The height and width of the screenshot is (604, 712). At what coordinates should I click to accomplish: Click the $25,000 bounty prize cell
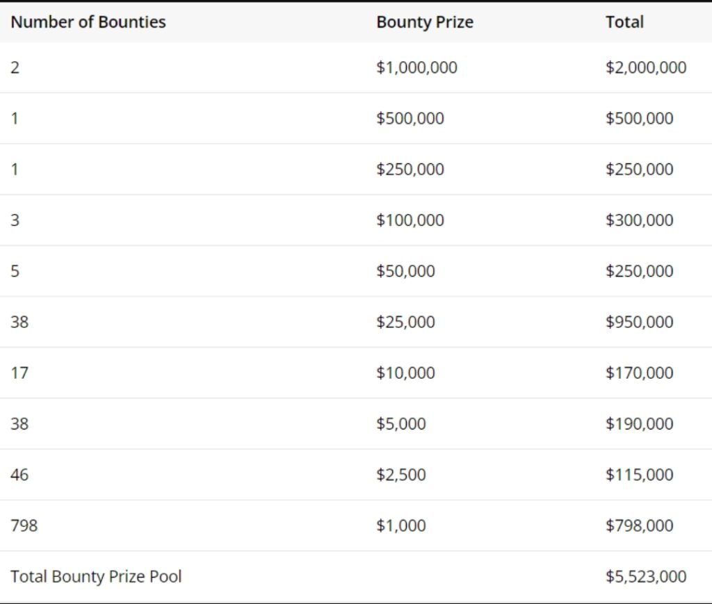point(405,323)
